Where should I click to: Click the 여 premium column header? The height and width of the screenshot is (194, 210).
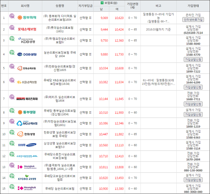[x=117, y=9]
